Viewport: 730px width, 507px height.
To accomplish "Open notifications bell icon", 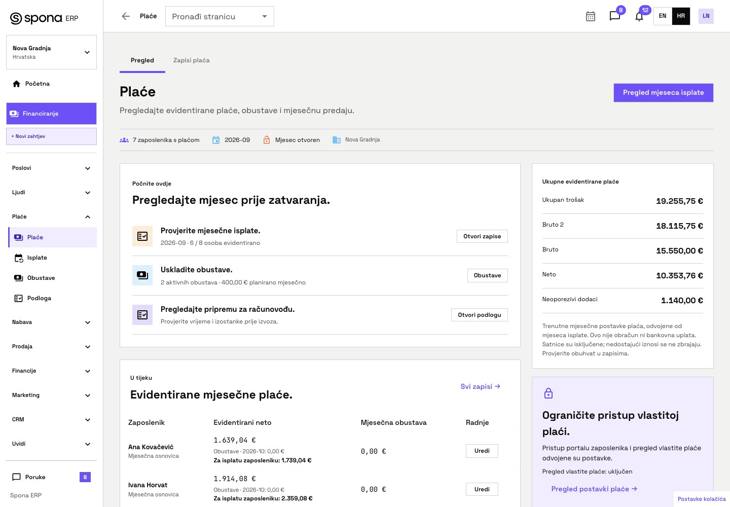I will tap(639, 16).
